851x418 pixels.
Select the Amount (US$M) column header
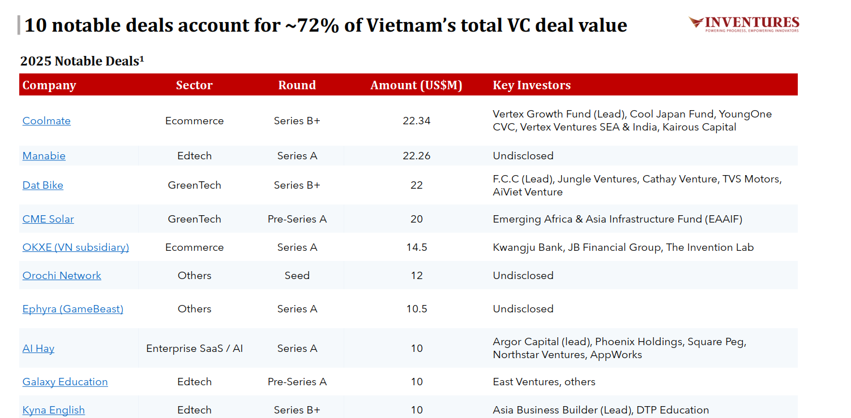(416, 85)
